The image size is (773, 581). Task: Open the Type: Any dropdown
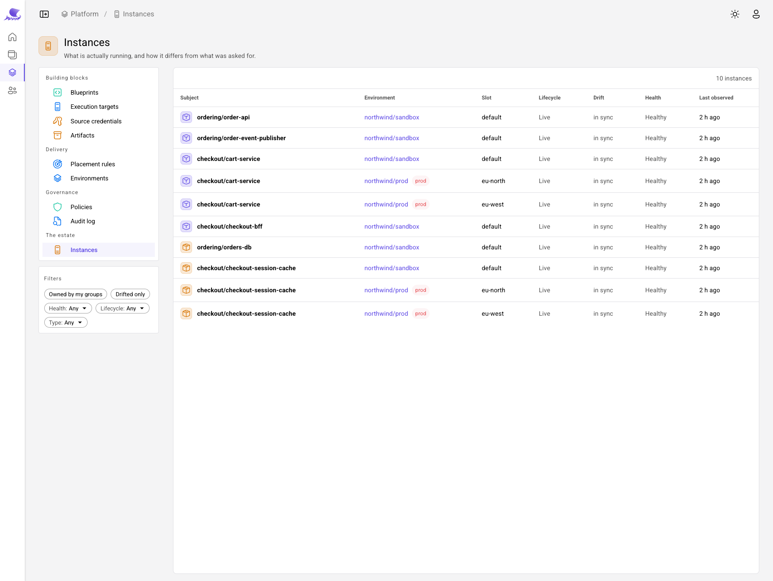[x=66, y=322]
